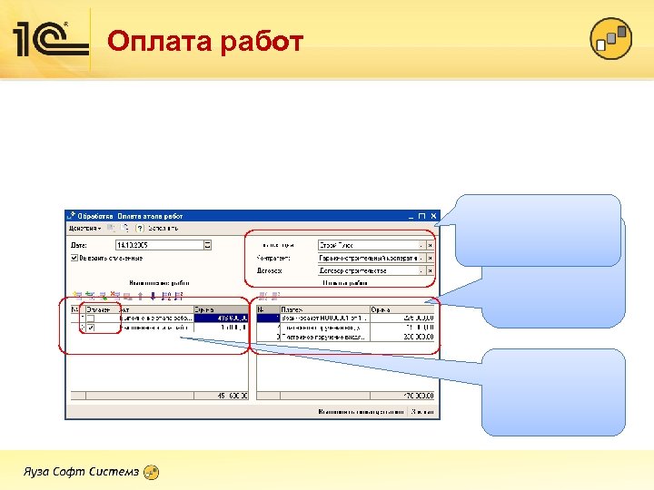
Task: Open the selection button of Контрагент field
Action: coord(421,258)
